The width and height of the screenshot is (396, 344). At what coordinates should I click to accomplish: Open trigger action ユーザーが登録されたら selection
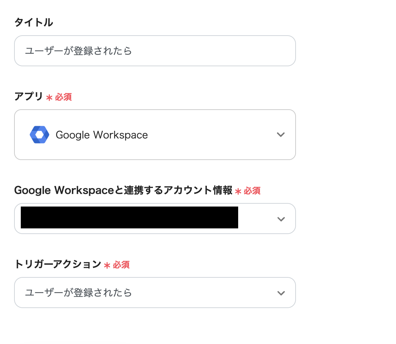point(79,293)
